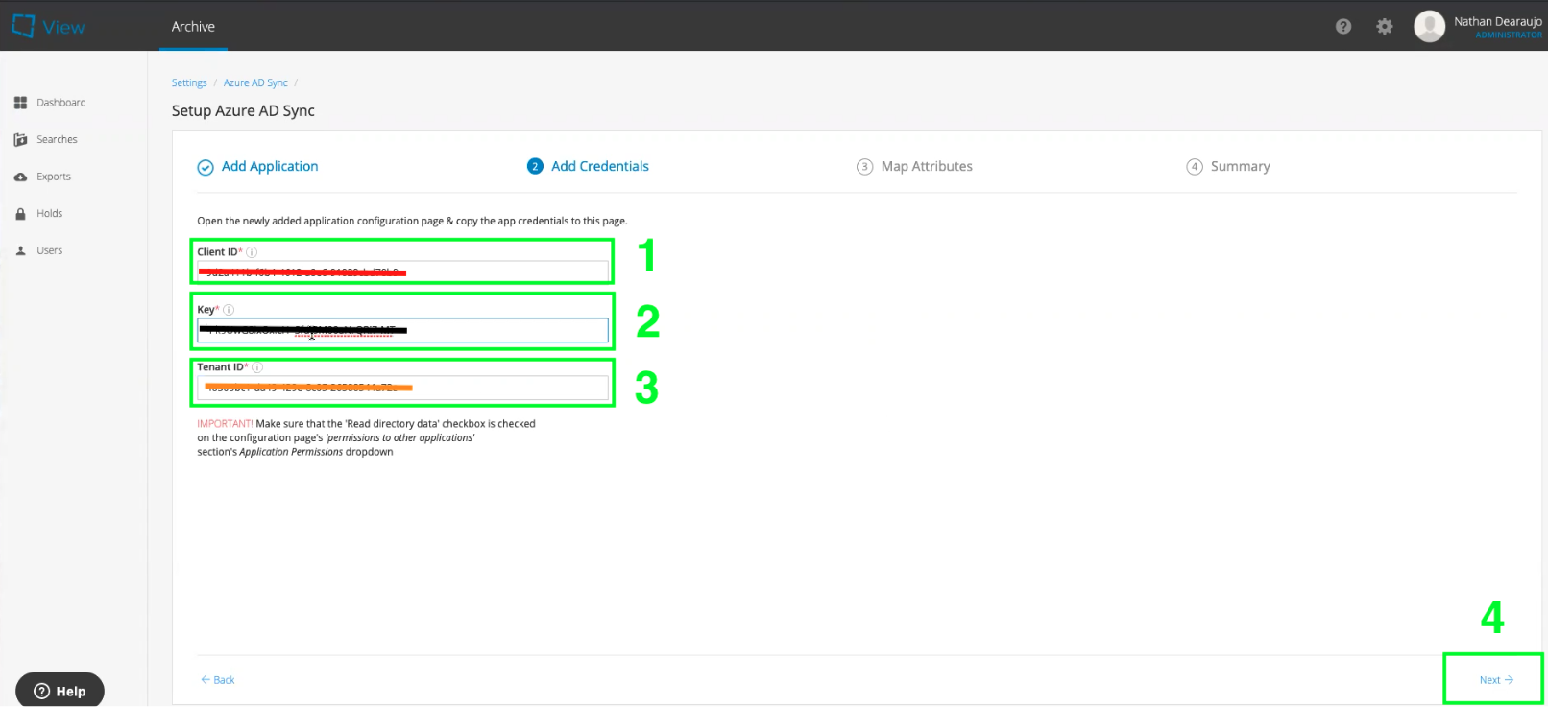Show the Key info tooltip icon

pyautogui.click(x=229, y=310)
